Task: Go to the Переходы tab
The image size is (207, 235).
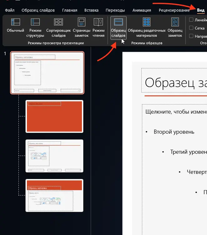Action: (x=116, y=10)
